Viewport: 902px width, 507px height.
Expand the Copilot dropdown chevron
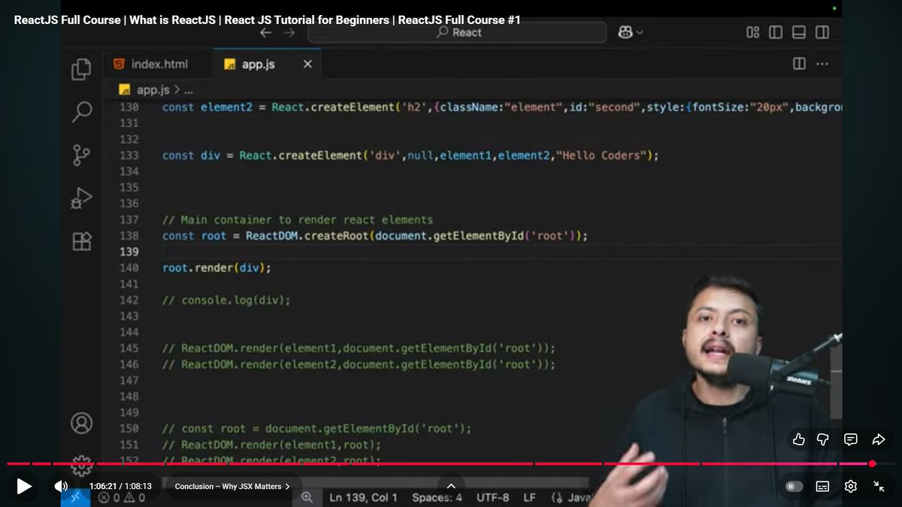pyautogui.click(x=640, y=33)
